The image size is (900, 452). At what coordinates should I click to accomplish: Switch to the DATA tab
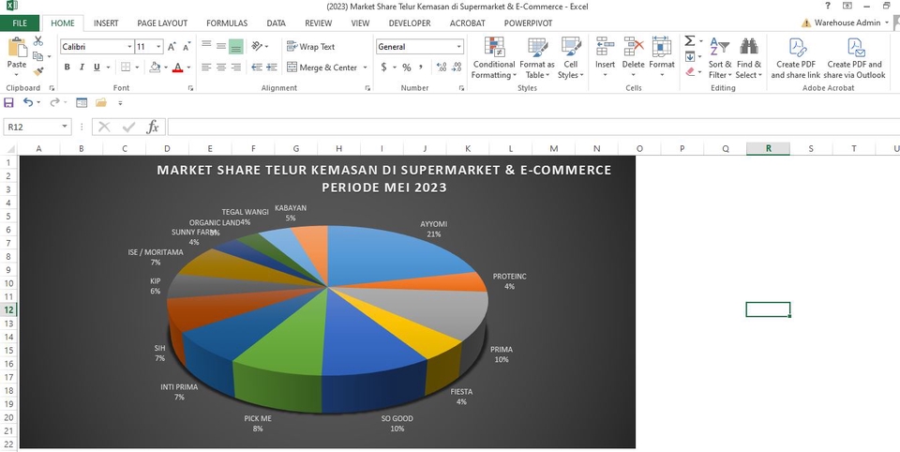(276, 23)
